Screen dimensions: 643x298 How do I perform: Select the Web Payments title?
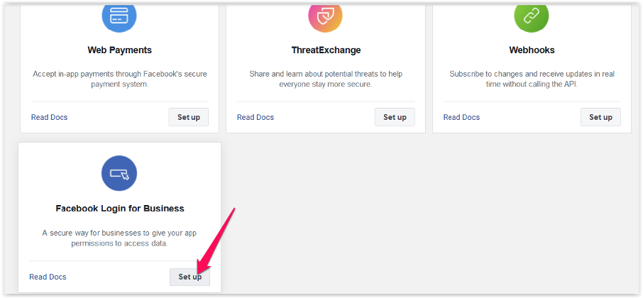(x=119, y=50)
